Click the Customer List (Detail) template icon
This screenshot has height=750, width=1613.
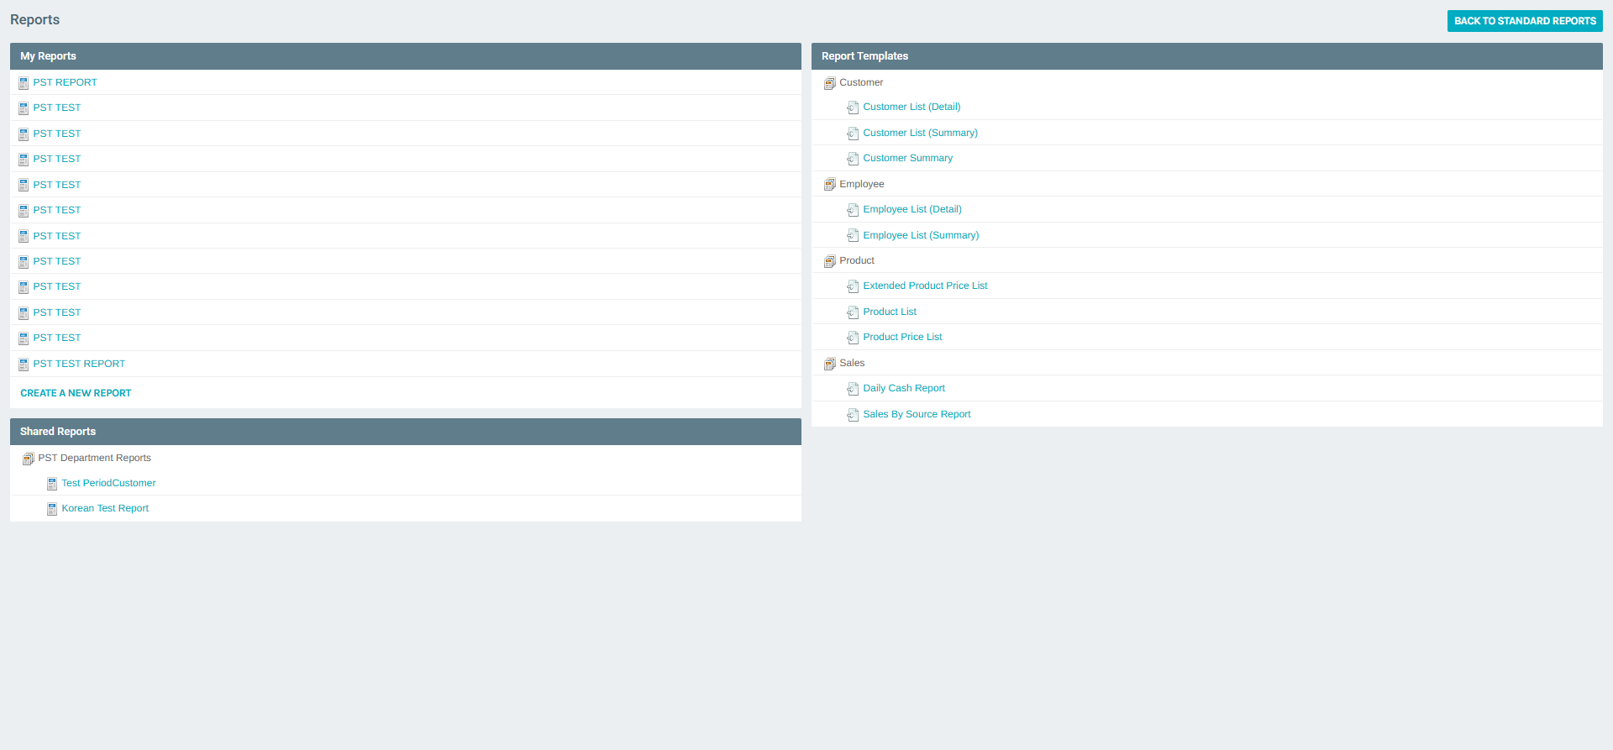pyautogui.click(x=853, y=108)
